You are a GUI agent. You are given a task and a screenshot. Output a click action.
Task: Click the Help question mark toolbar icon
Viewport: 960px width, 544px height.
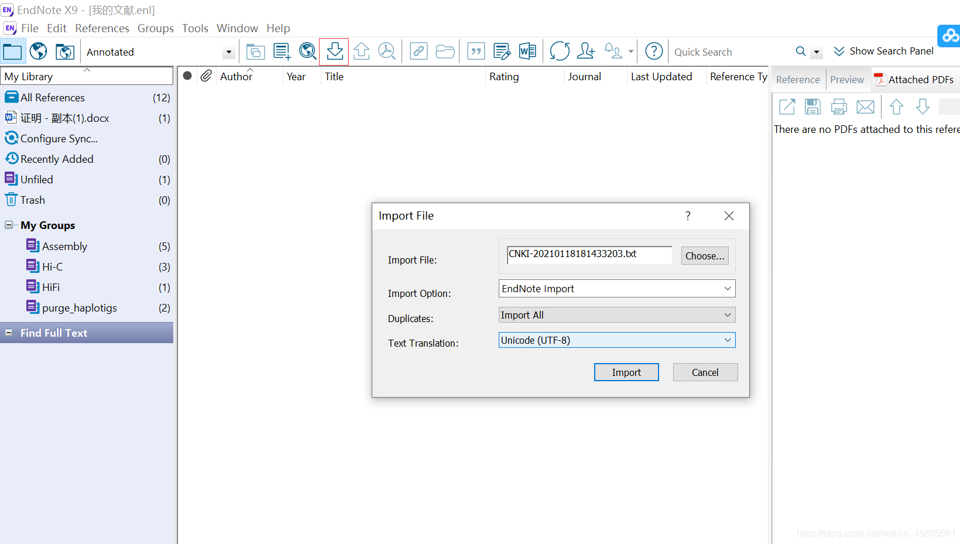654,52
